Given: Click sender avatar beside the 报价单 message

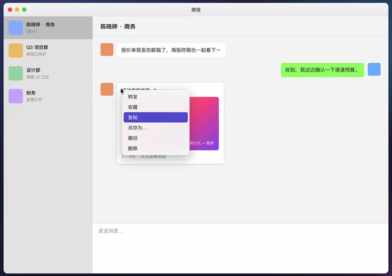Looking at the screenshot, I should tap(107, 49).
